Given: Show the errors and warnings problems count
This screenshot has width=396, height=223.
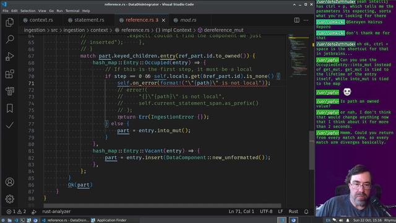Looking at the screenshot, I should pyautogui.click(x=17, y=211).
